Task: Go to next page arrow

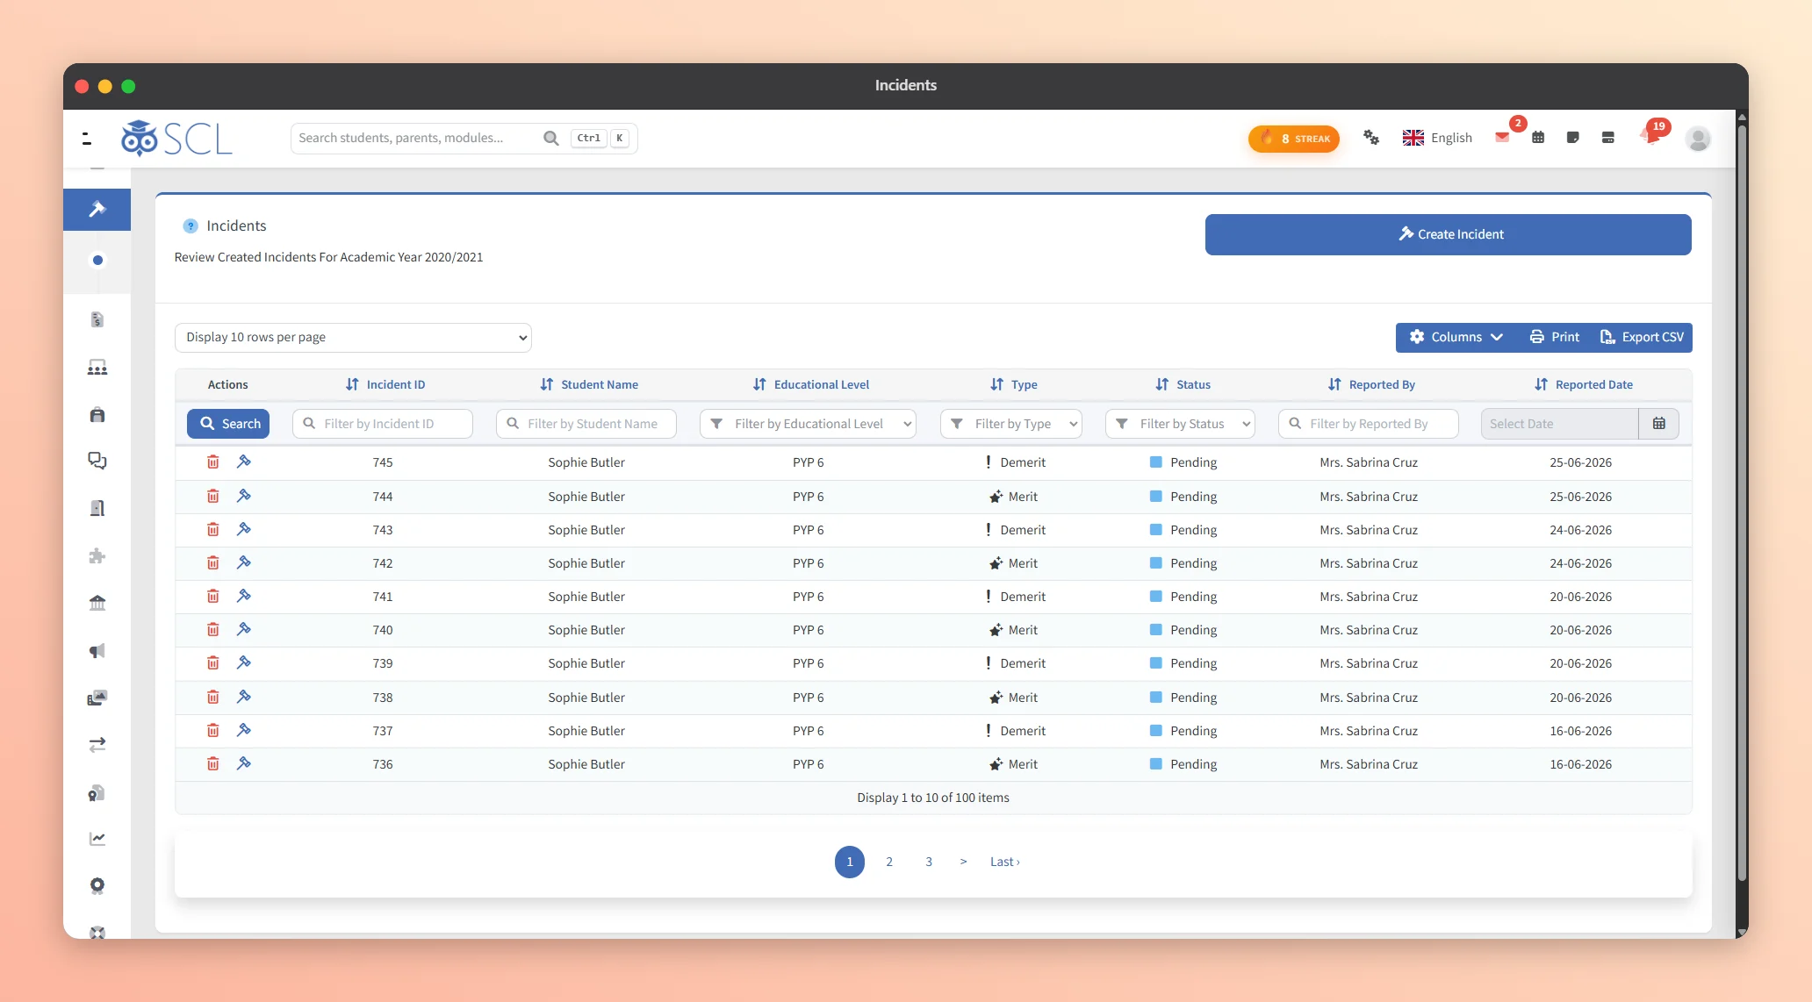Action: point(964,862)
